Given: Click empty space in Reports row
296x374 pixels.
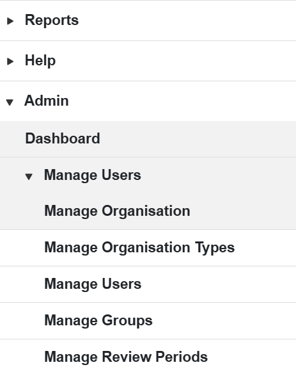Looking at the screenshot, I should pos(186,20).
